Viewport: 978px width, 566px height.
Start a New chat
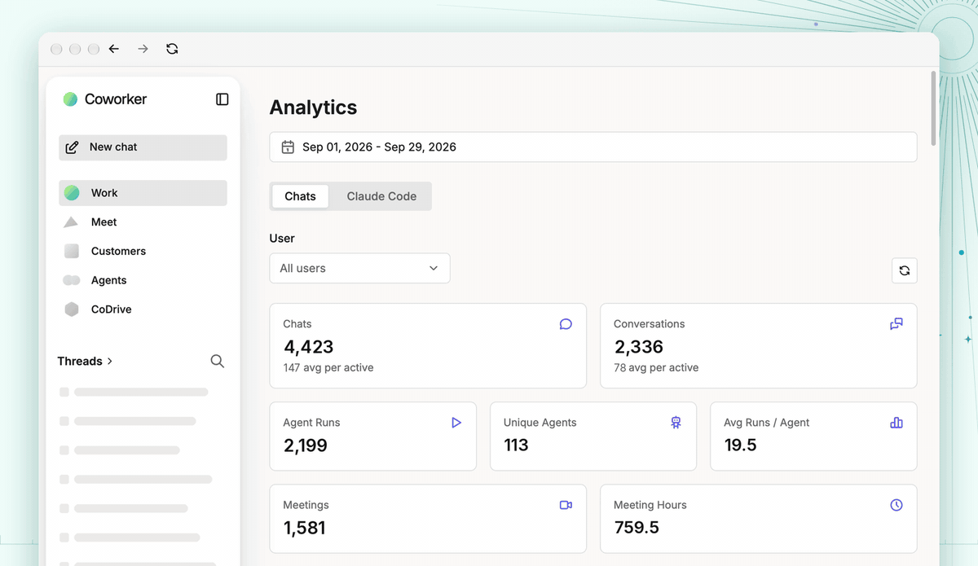coord(143,147)
